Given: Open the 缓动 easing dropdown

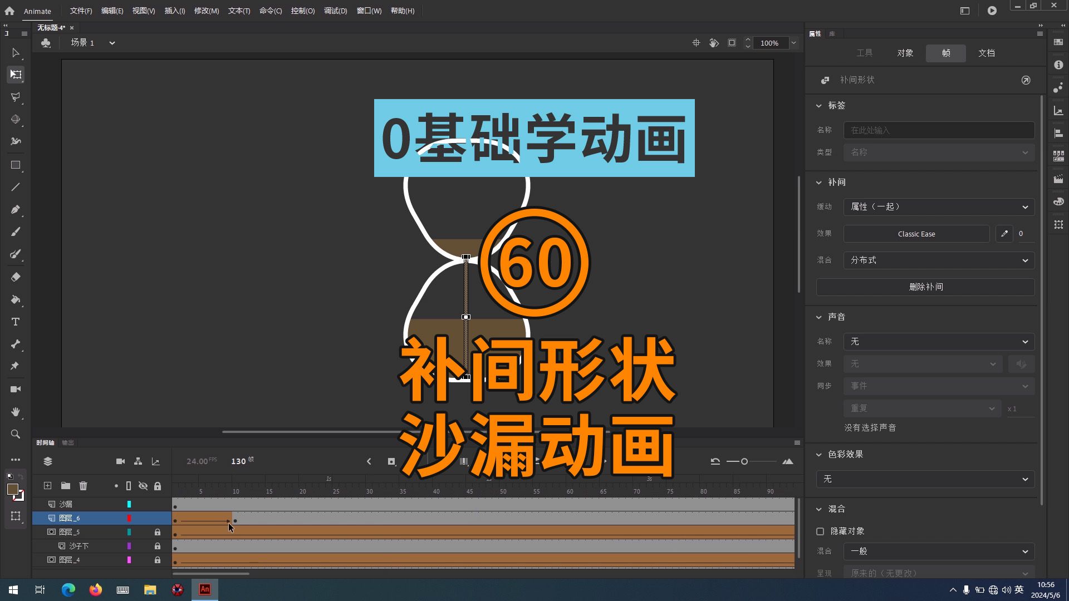Looking at the screenshot, I should point(938,206).
